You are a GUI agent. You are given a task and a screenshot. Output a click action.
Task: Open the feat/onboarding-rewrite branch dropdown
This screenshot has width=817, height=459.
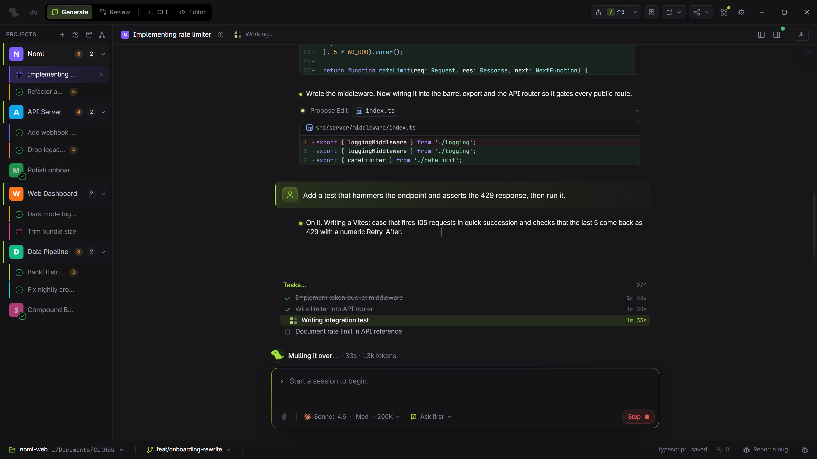point(188,450)
